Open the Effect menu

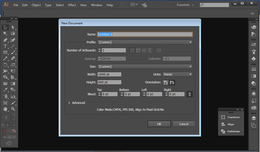tap(72, 5)
